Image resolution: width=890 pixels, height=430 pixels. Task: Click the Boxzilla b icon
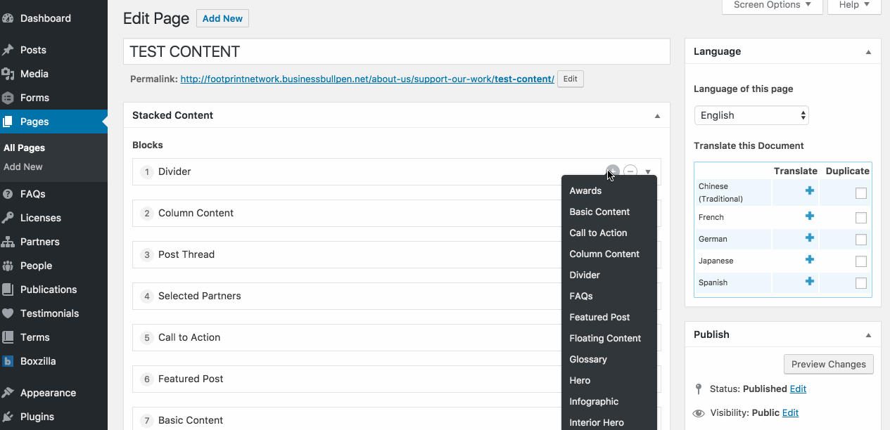click(x=8, y=361)
